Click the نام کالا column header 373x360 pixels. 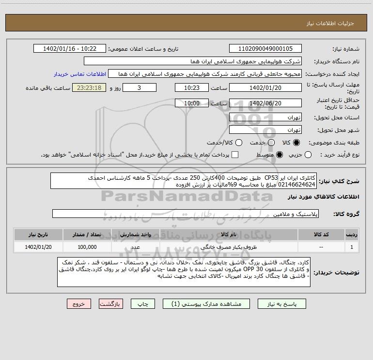[x=229, y=235]
